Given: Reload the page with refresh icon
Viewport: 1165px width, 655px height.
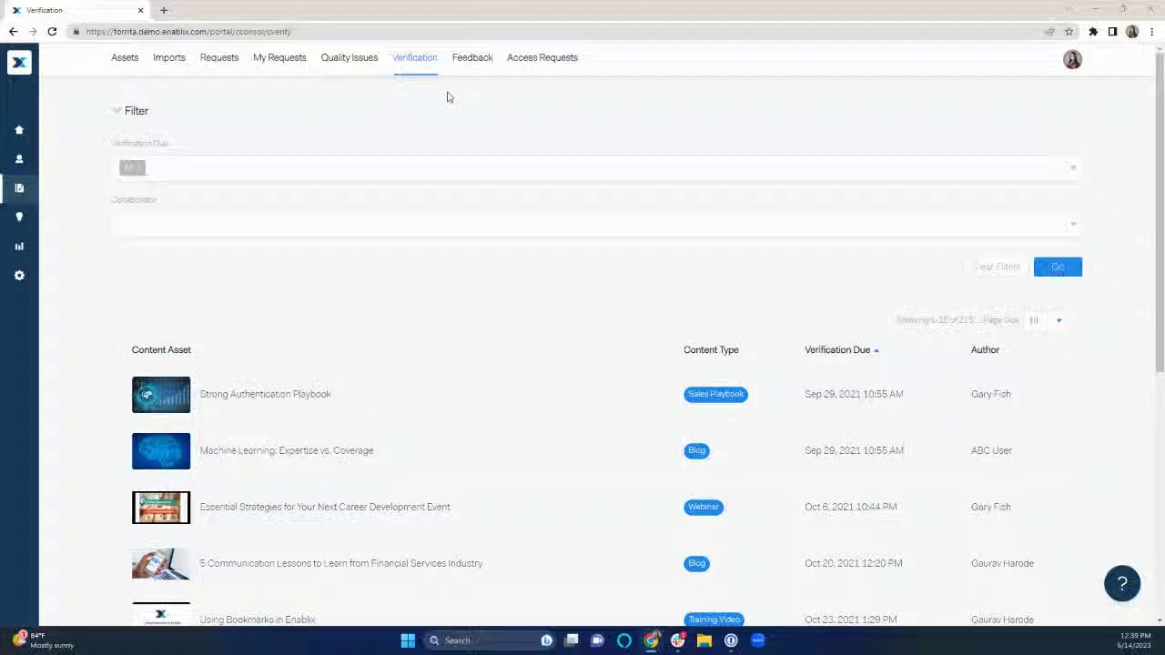Looking at the screenshot, I should [x=52, y=32].
